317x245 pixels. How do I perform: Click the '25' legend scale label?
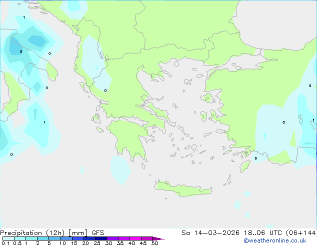(x=97, y=243)
